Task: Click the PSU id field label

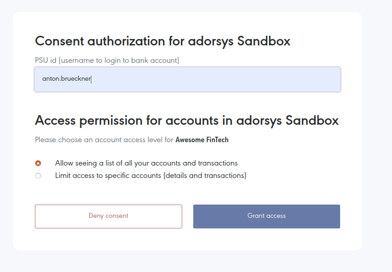Action: tap(107, 60)
